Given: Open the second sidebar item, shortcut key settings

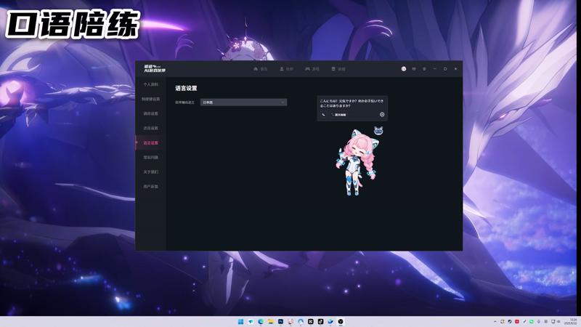Looking at the screenshot, I should tap(151, 99).
